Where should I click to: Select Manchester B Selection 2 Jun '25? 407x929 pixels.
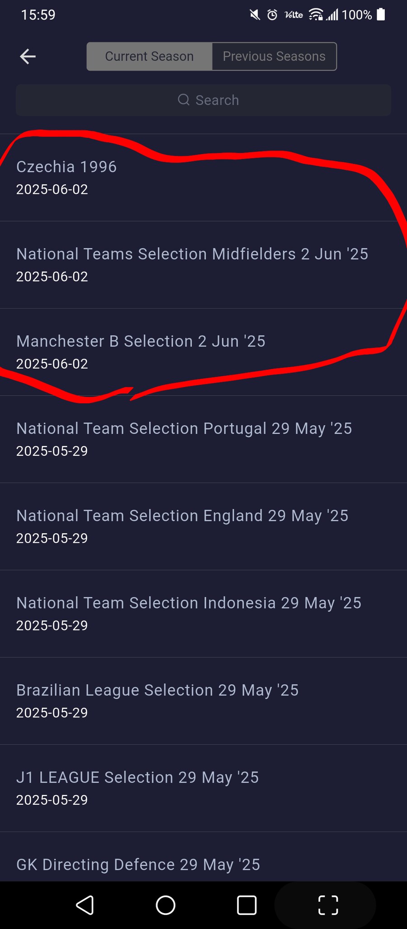coord(203,352)
